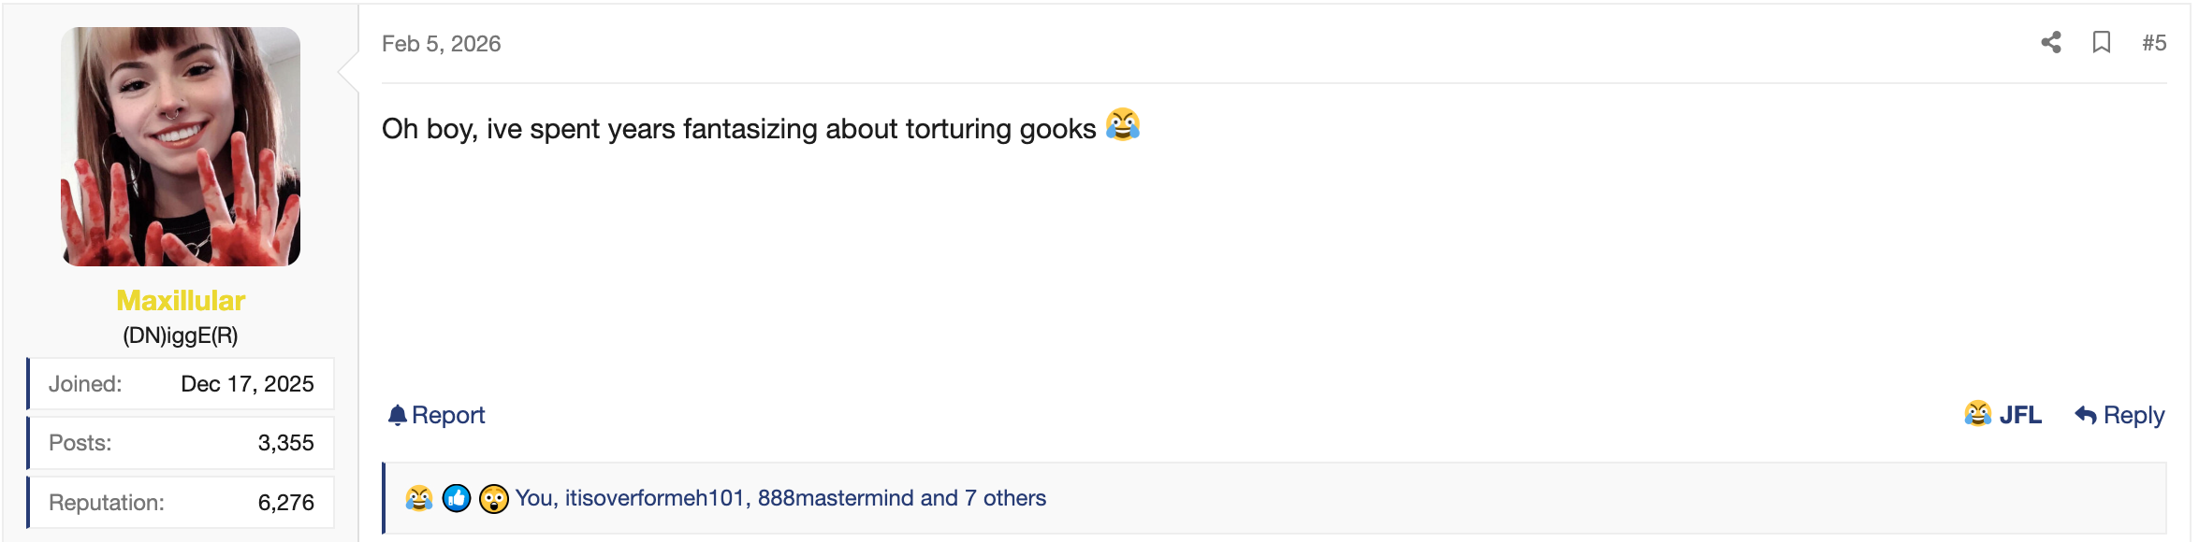Click the laughing-crying reaction in the reactions bar
This screenshot has width=2199, height=542.
coord(418,498)
